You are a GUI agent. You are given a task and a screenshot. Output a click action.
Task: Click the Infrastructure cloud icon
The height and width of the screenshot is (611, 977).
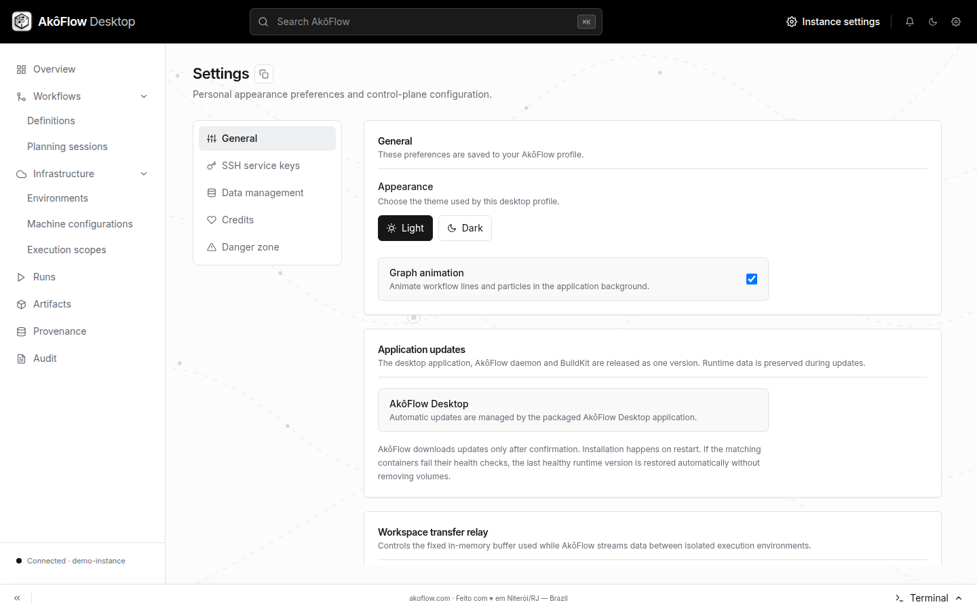coord(21,174)
